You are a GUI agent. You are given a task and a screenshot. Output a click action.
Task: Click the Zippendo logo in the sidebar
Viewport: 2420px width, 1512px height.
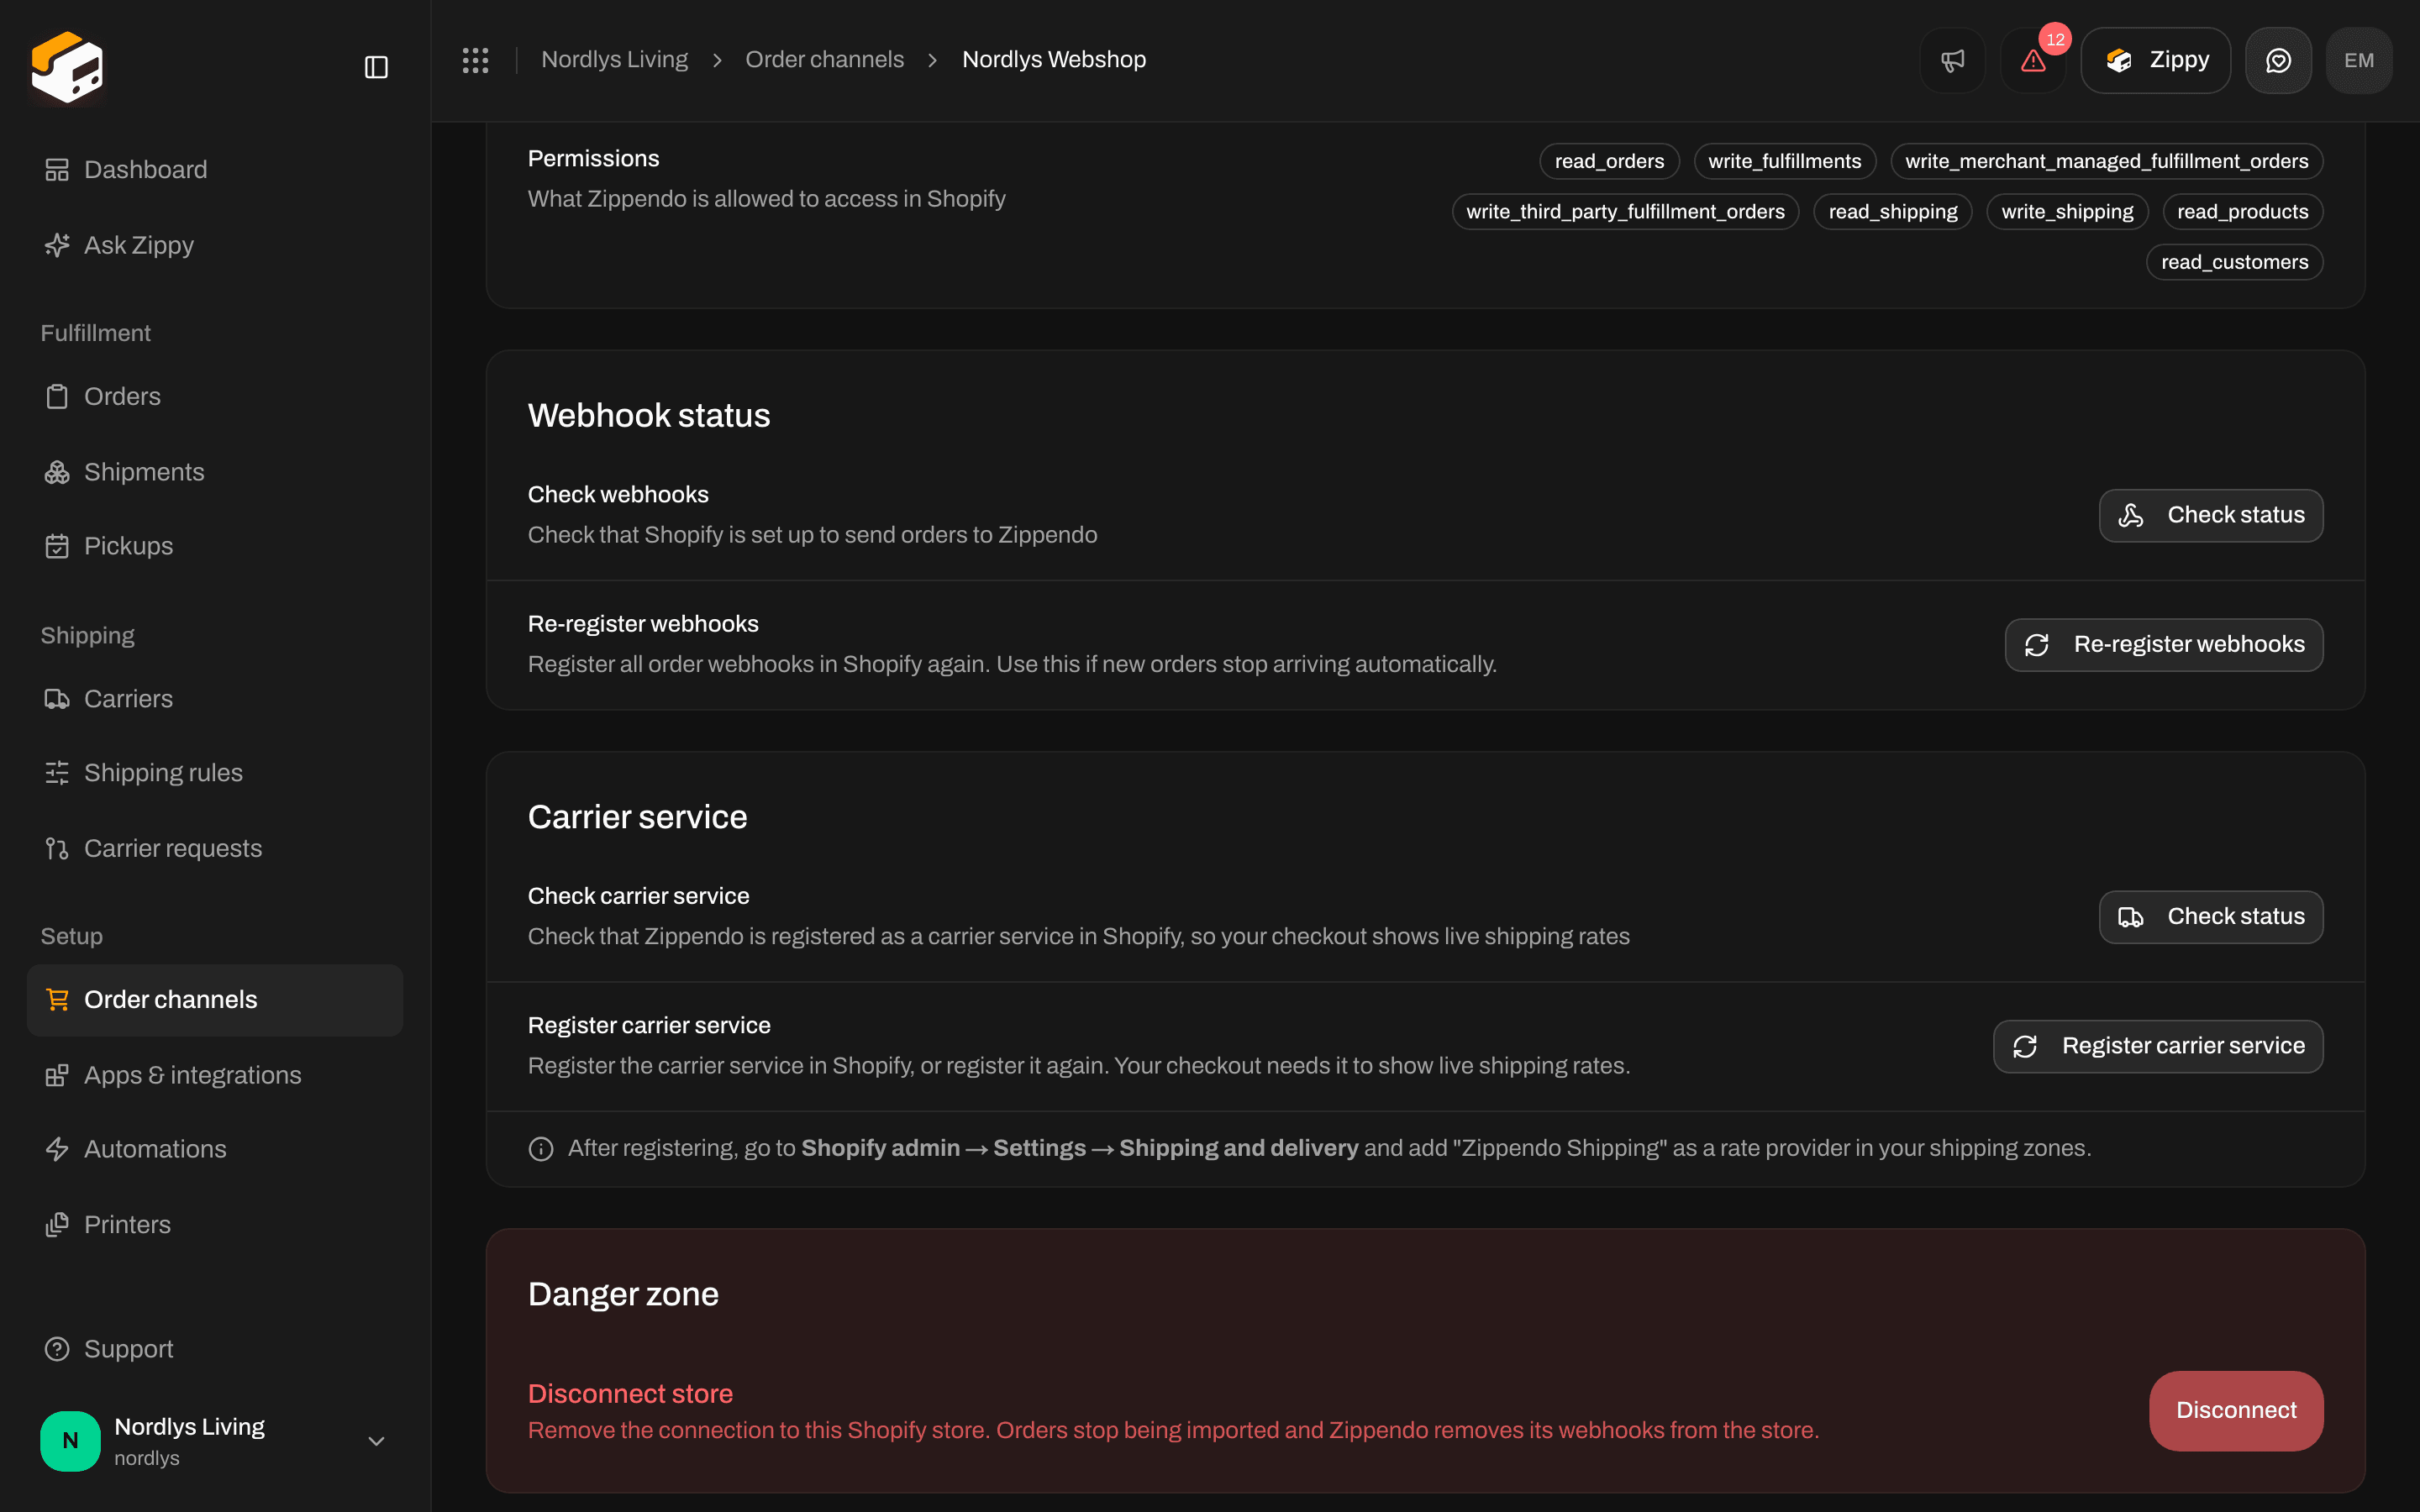(x=67, y=67)
